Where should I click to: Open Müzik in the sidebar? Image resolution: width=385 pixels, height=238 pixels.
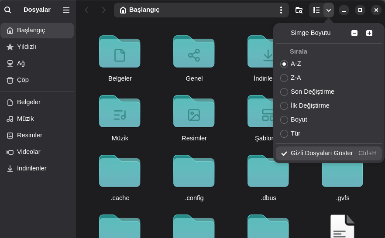tap(25, 119)
